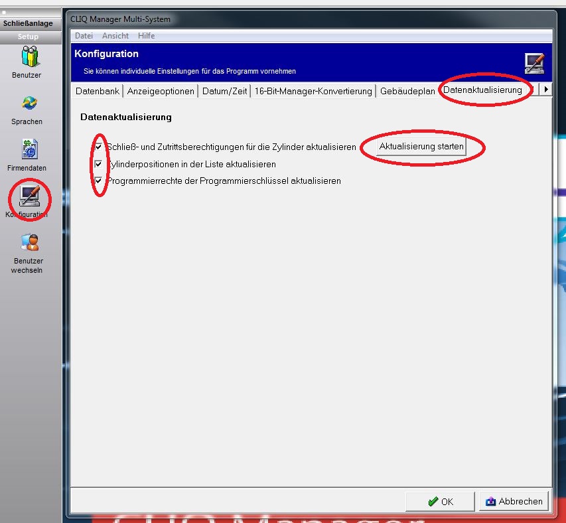This screenshot has height=523, width=566.
Task: Toggle Schließ- und Zutrittsberechtigungen checkbox
Action: [x=98, y=147]
